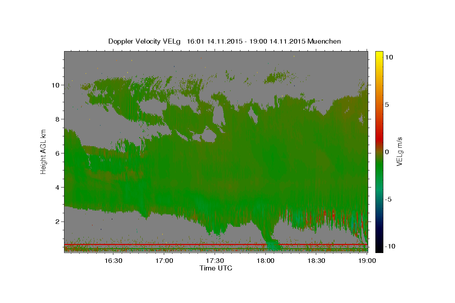Click the height tick label 10
Image resolution: width=455 pixels, height=303 pixels.
pyautogui.click(x=56, y=85)
